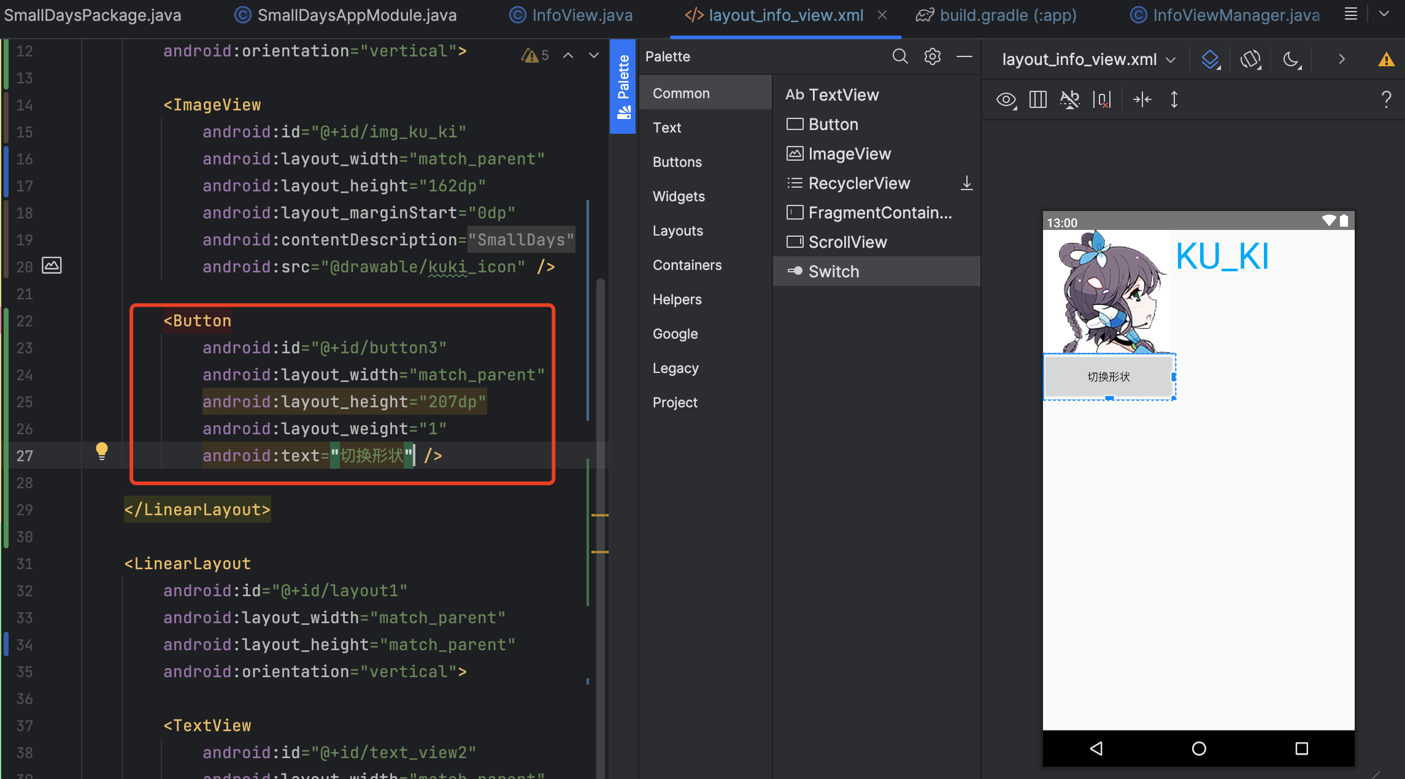
Task: Expand the Common palette category
Action: click(x=681, y=92)
